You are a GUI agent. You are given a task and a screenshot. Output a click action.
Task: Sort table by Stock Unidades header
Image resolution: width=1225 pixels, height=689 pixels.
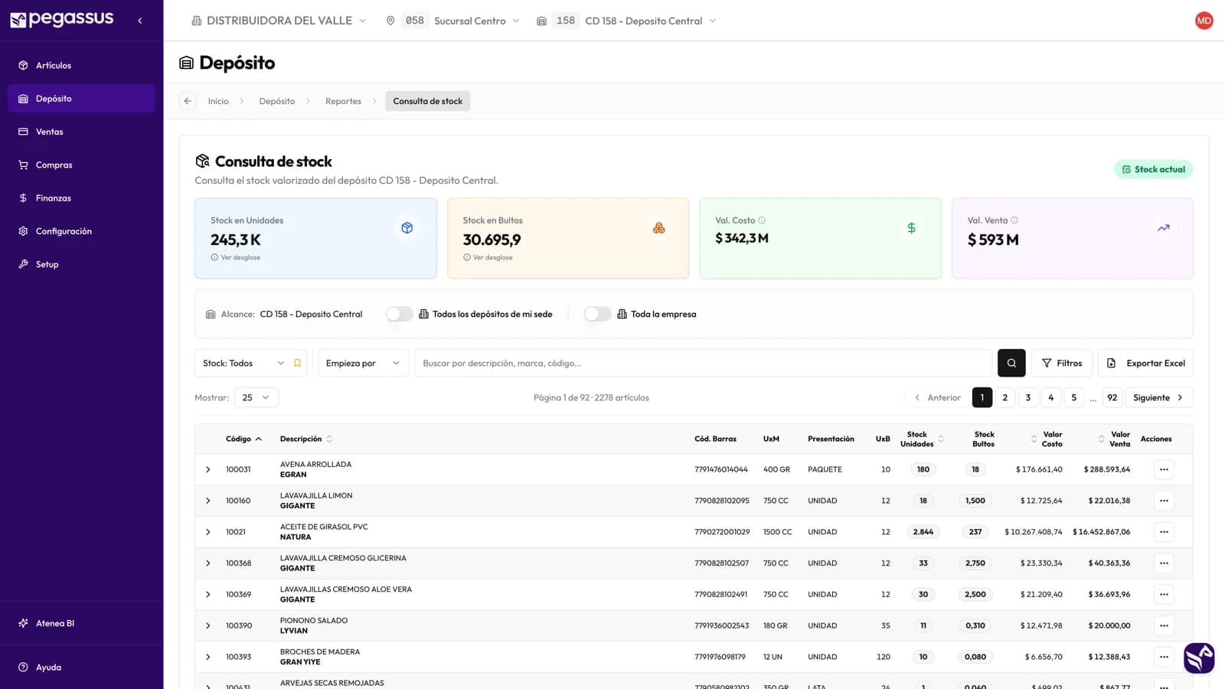click(922, 439)
